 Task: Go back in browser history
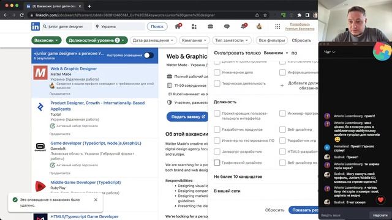point(6,15)
